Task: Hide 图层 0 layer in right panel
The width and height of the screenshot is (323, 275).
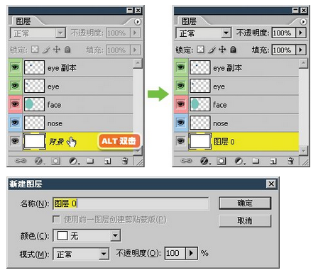Action: (181, 141)
